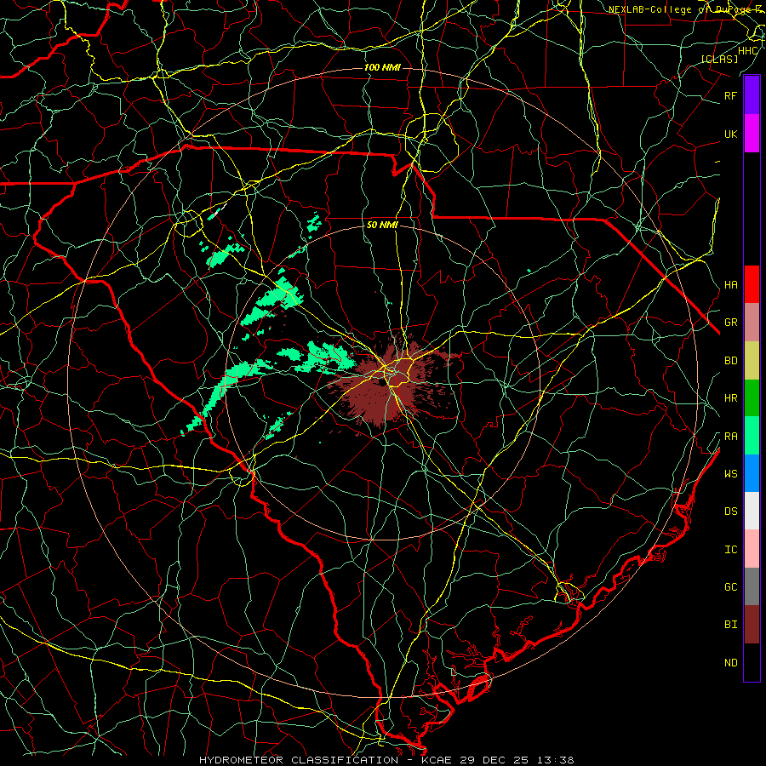The width and height of the screenshot is (766, 766).
Task: Click the DS legend label
Action: [x=730, y=512]
